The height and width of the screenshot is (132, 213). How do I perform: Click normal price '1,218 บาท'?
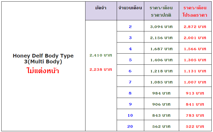point(161,71)
